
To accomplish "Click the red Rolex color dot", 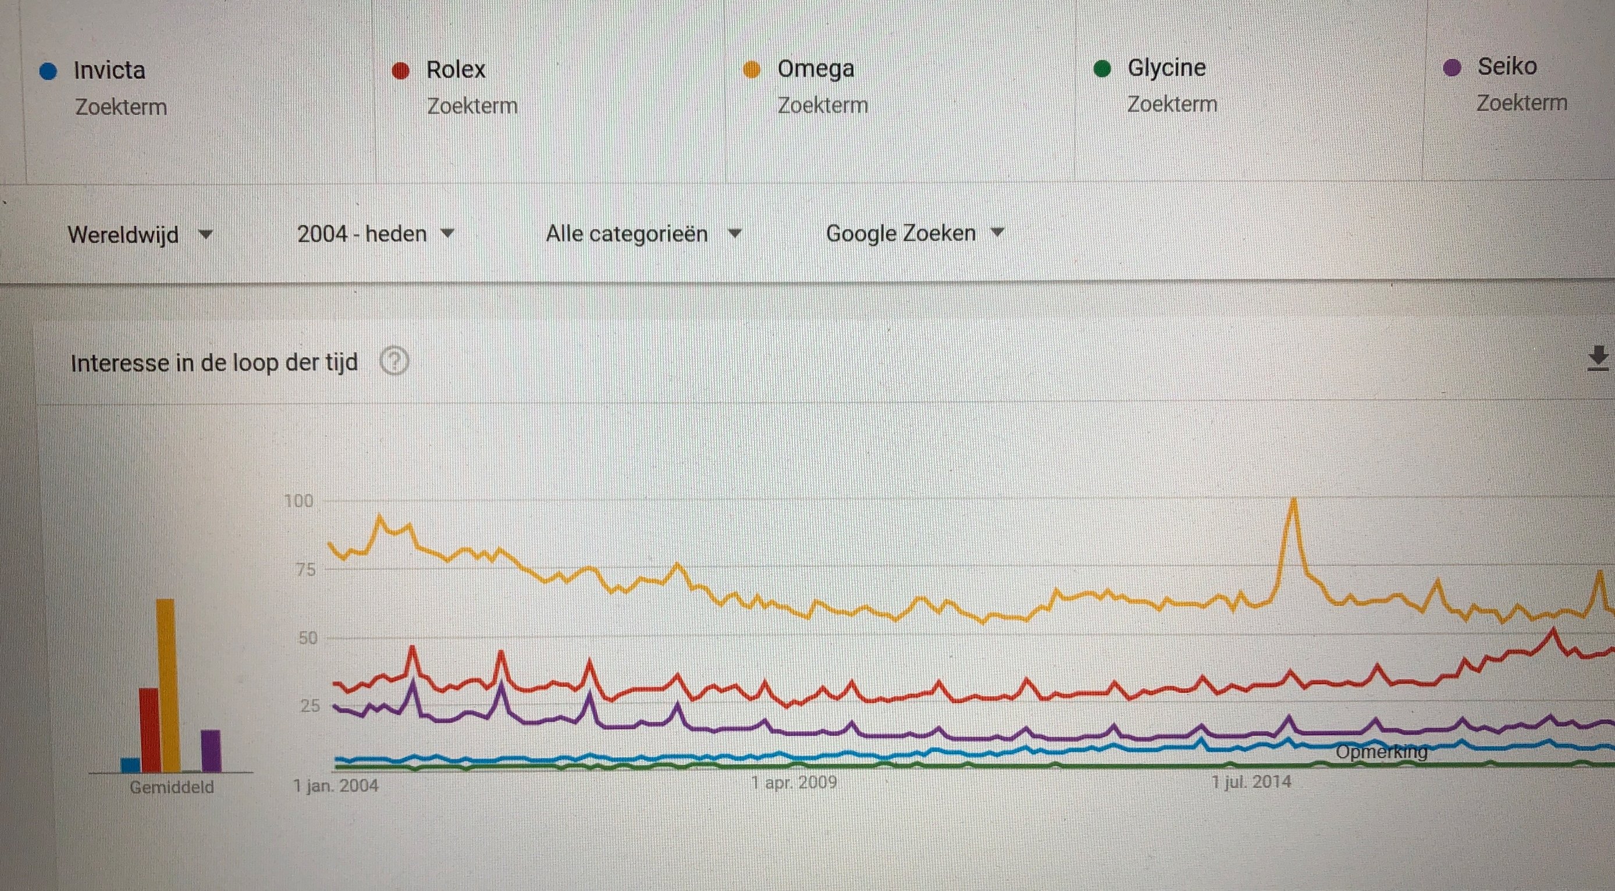I will (x=400, y=71).
